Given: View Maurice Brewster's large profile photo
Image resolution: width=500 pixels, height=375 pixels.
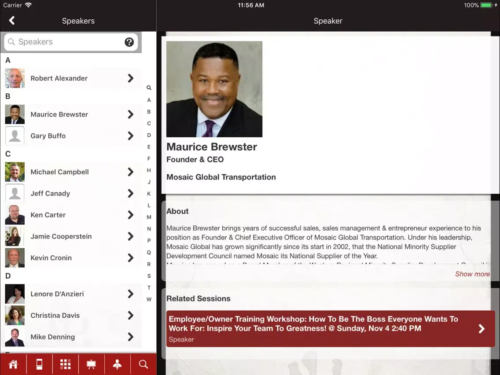Looking at the screenshot, I should pyautogui.click(x=214, y=89).
